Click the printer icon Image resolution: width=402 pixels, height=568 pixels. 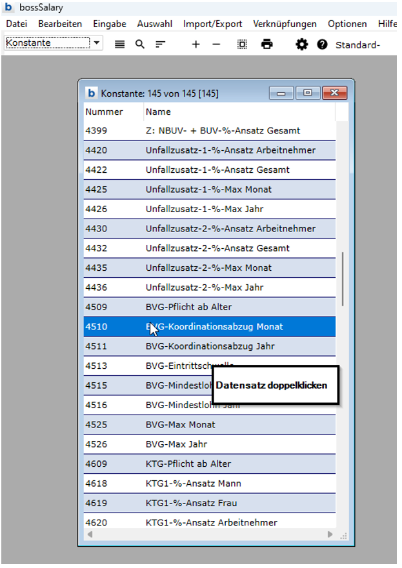(x=266, y=44)
